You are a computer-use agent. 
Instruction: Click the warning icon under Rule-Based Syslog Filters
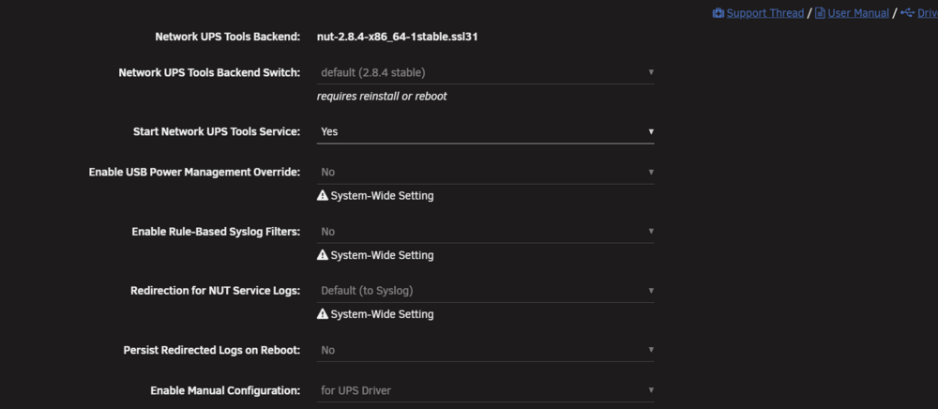click(323, 255)
